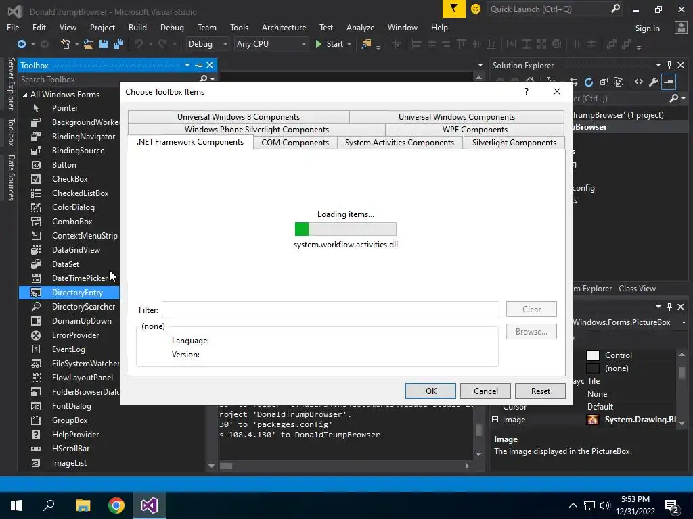Viewport: 693px width, 519px height.
Task: Click the Solution Explorer Collapse All icon
Action: click(604, 82)
